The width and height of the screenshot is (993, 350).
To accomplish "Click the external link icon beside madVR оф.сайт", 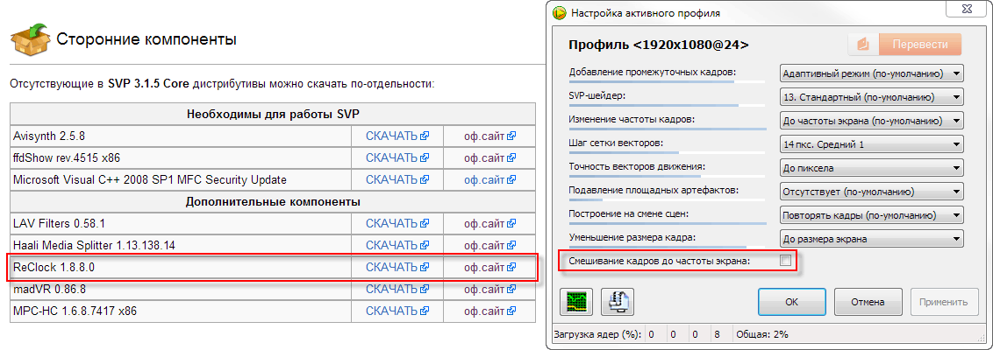I will pos(511,289).
